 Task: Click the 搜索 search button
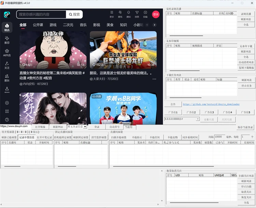[74, 14]
